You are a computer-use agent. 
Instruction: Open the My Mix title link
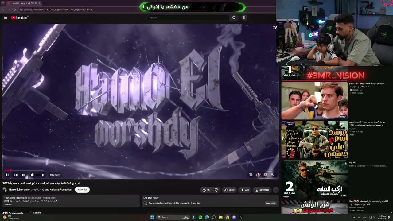tap(353, 163)
